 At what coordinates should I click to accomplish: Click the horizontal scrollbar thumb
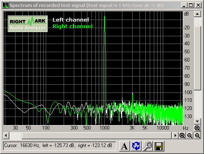point(97,135)
